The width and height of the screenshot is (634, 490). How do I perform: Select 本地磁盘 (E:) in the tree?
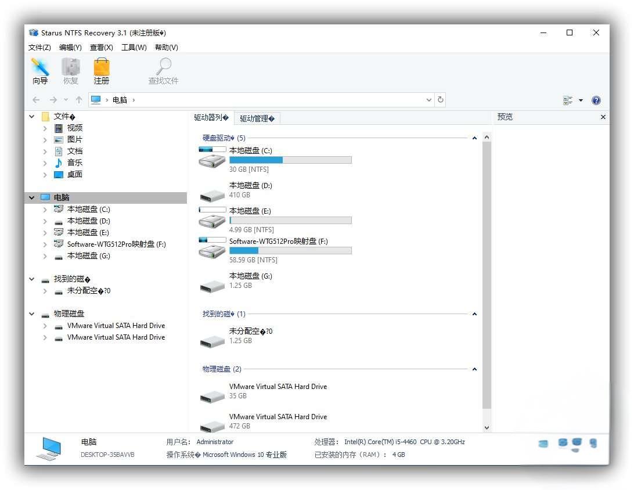(88, 232)
